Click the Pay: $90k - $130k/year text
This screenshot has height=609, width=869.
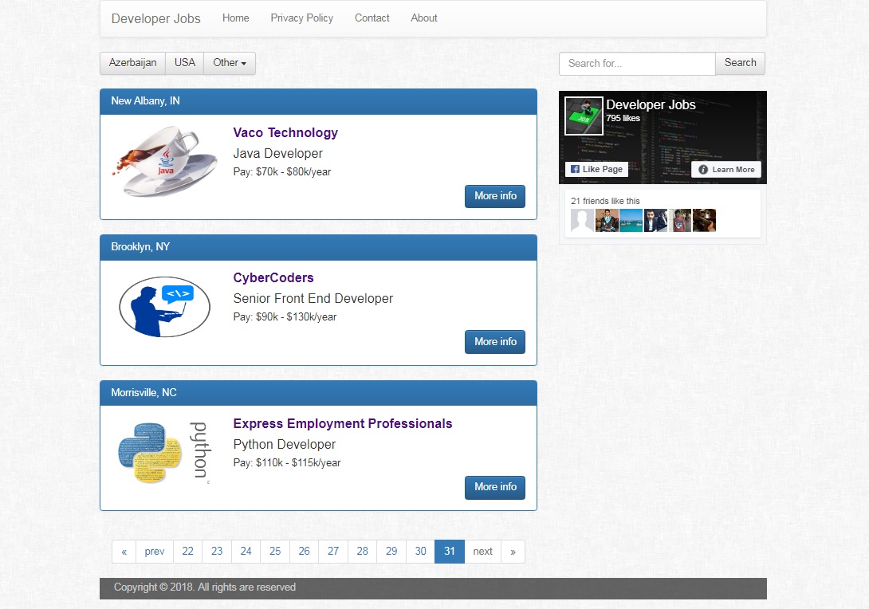tap(285, 317)
